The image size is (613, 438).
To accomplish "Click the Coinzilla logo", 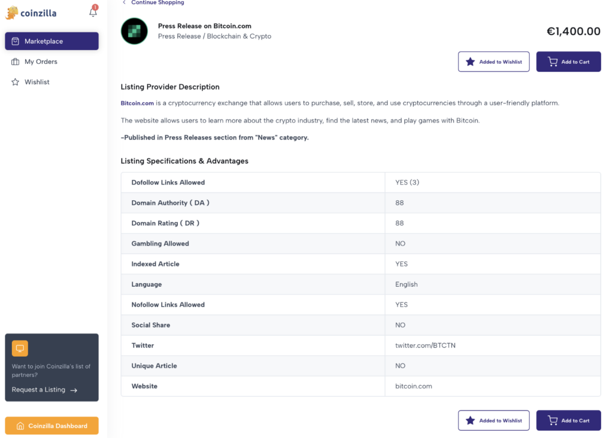I will (x=31, y=13).
